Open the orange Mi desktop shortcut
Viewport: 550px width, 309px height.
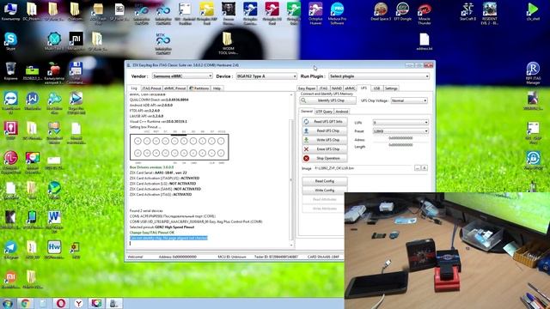pyautogui.click(x=10, y=280)
